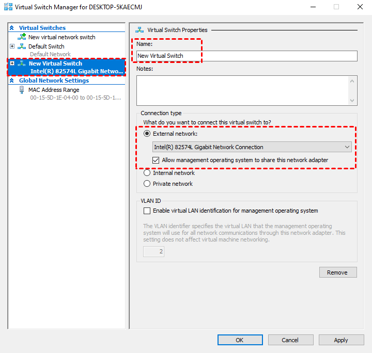The width and height of the screenshot is (372, 353).
Task: Enable virtual LAN identification checkbox
Action: click(x=147, y=211)
